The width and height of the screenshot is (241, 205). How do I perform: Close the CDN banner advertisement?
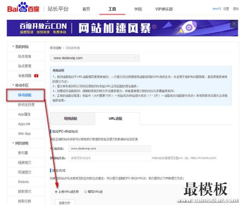coord(234,24)
